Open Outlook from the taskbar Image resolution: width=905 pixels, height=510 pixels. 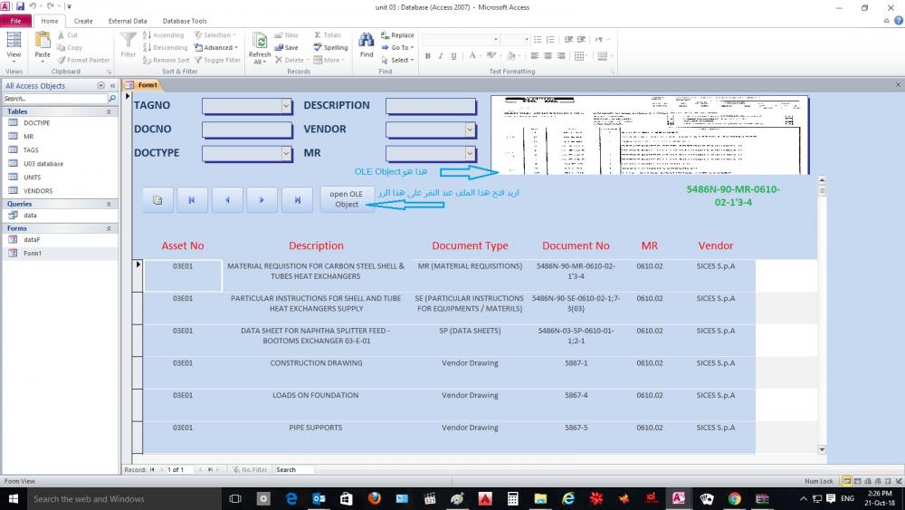tap(319, 498)
